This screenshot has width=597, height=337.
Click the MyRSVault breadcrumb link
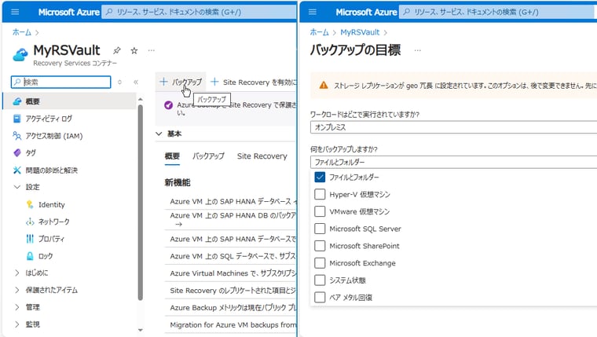click(360, 32)
